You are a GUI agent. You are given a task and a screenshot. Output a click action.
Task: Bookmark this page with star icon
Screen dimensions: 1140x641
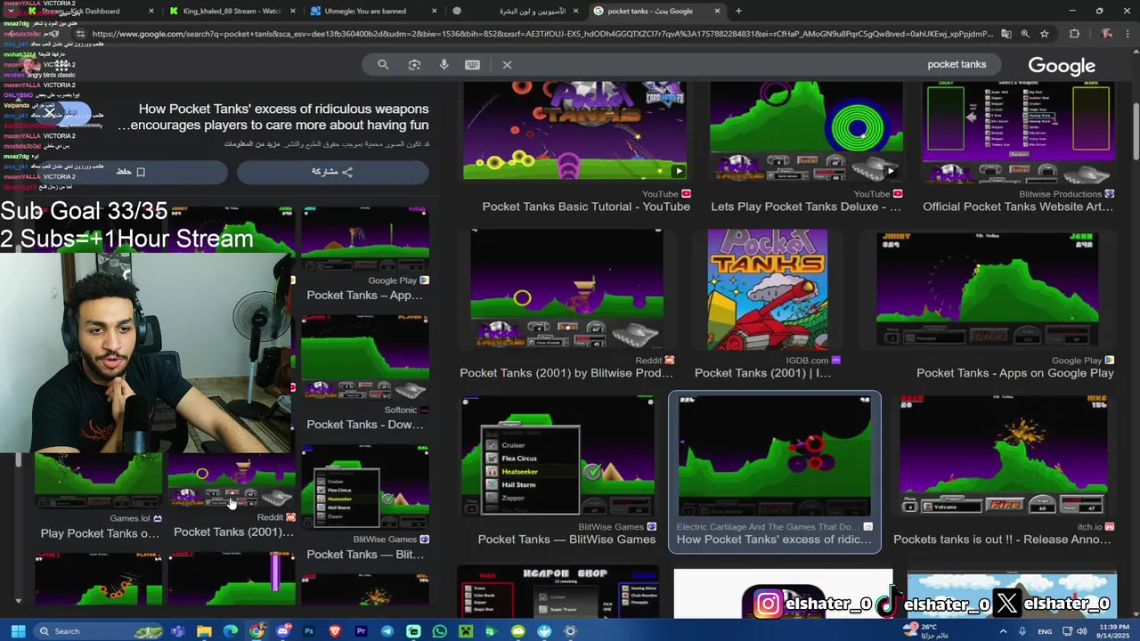(x=1044, y=34)
